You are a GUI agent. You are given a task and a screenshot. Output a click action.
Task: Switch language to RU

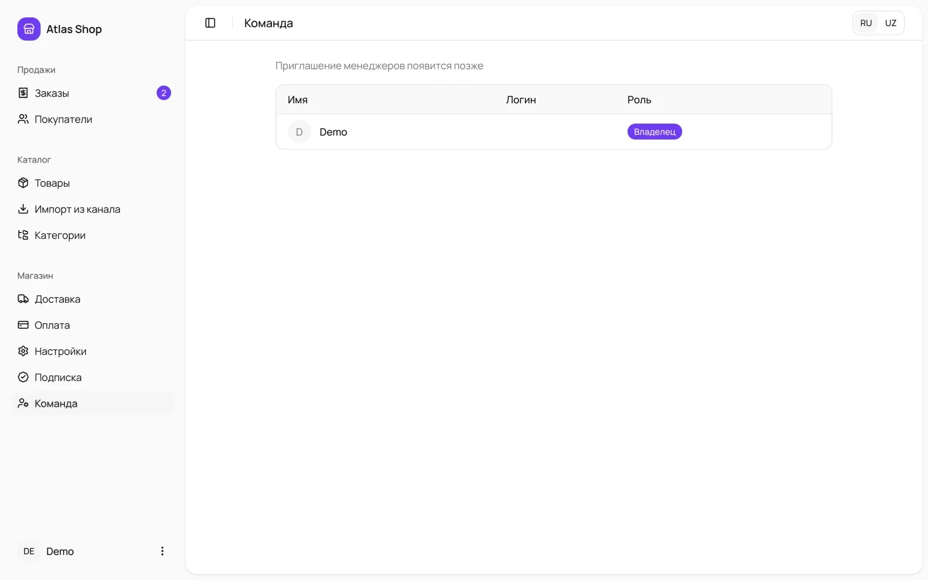click(x=866, y=23)
